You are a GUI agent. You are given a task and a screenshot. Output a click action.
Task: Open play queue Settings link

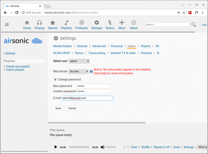(188, 147)
